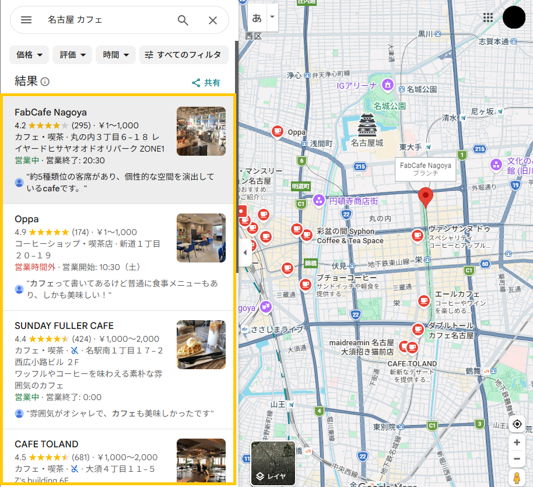
Task: Click the purple cat marker near goya label
Action: click(266, 307)
